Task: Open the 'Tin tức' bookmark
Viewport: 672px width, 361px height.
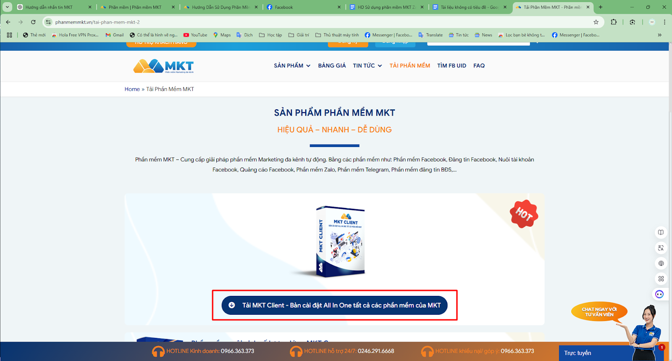Action: [x=459, y=35]
